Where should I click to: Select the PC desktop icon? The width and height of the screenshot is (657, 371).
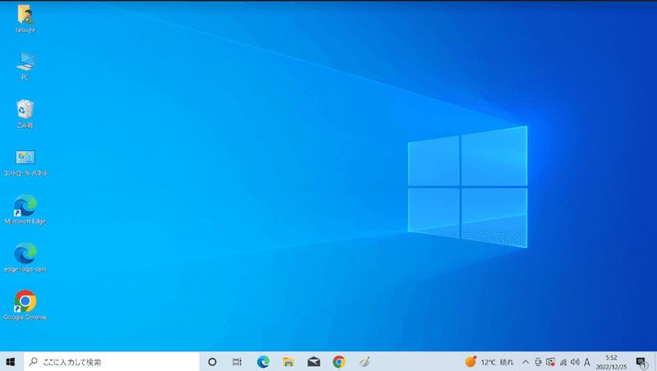25,66
